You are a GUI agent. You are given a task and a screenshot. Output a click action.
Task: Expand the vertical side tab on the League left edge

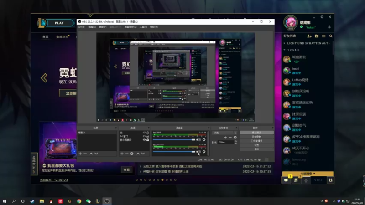(34, 164)
